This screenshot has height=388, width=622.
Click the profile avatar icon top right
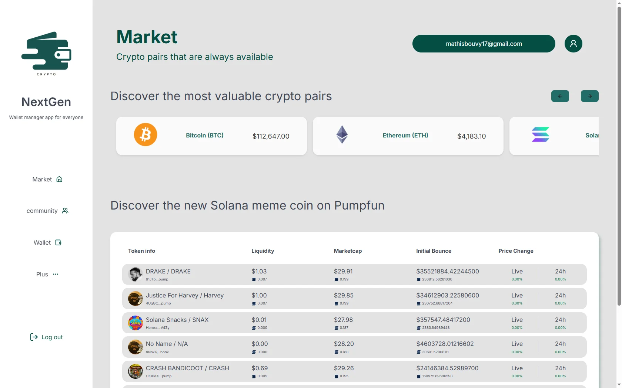pos(573,44)
